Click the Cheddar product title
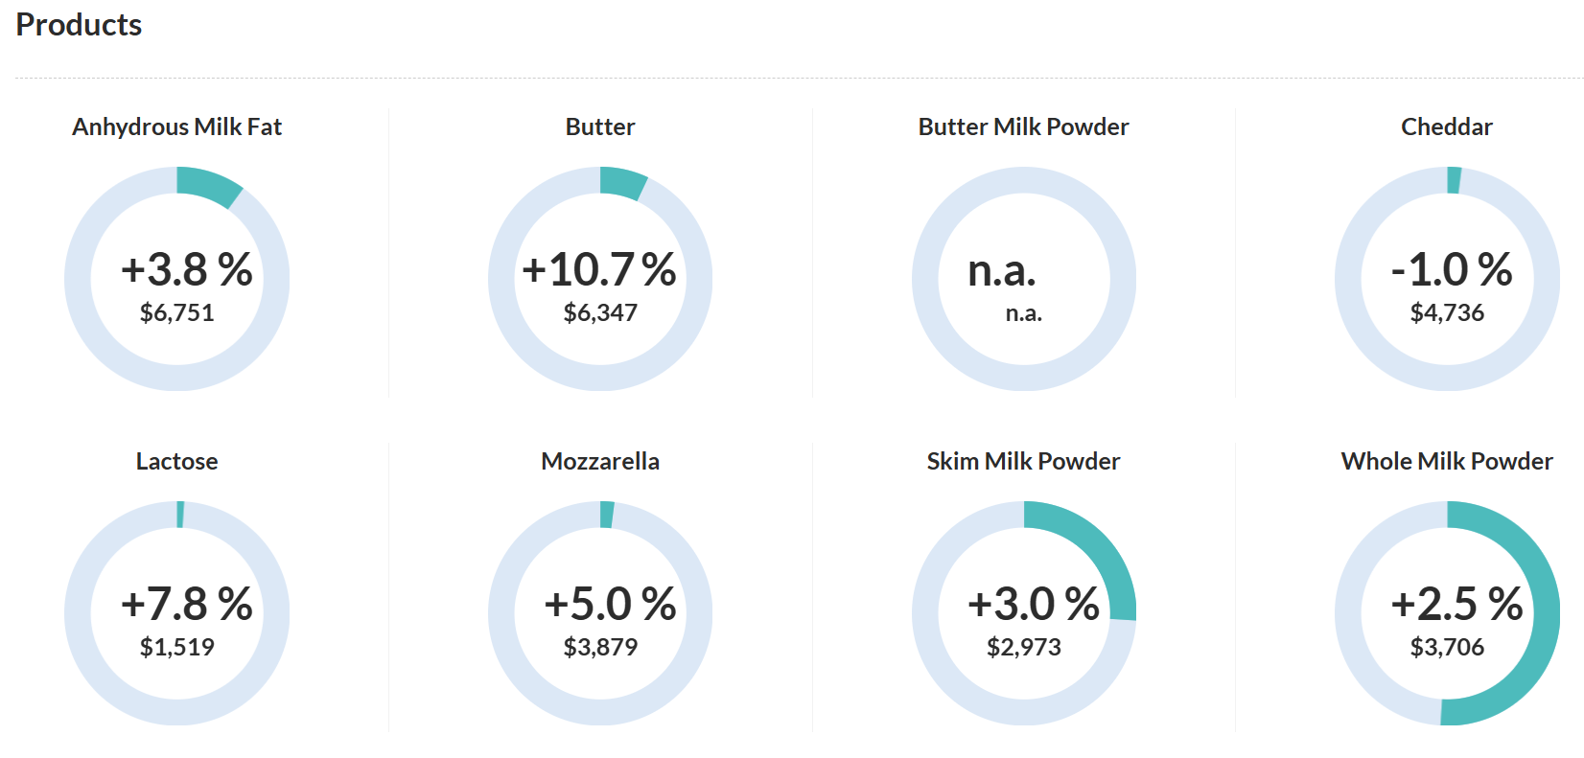The width and height of the screenshot is (1584, 758). [1446, 126]
